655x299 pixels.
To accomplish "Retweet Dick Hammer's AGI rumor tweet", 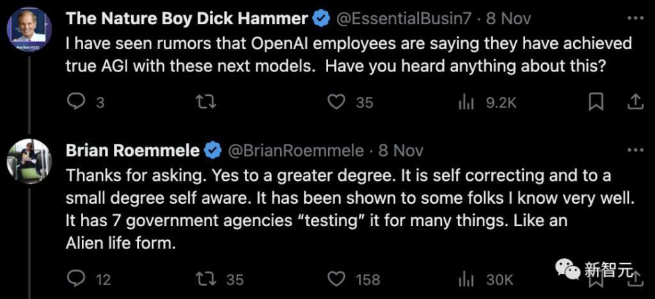I will 207,102.
